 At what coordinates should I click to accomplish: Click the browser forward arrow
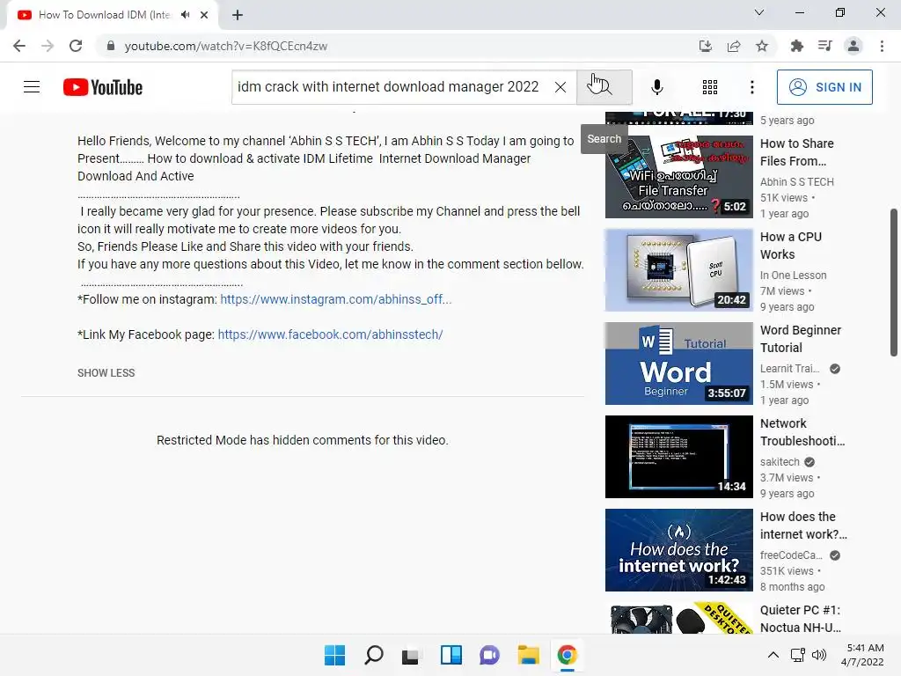[48, 46]
